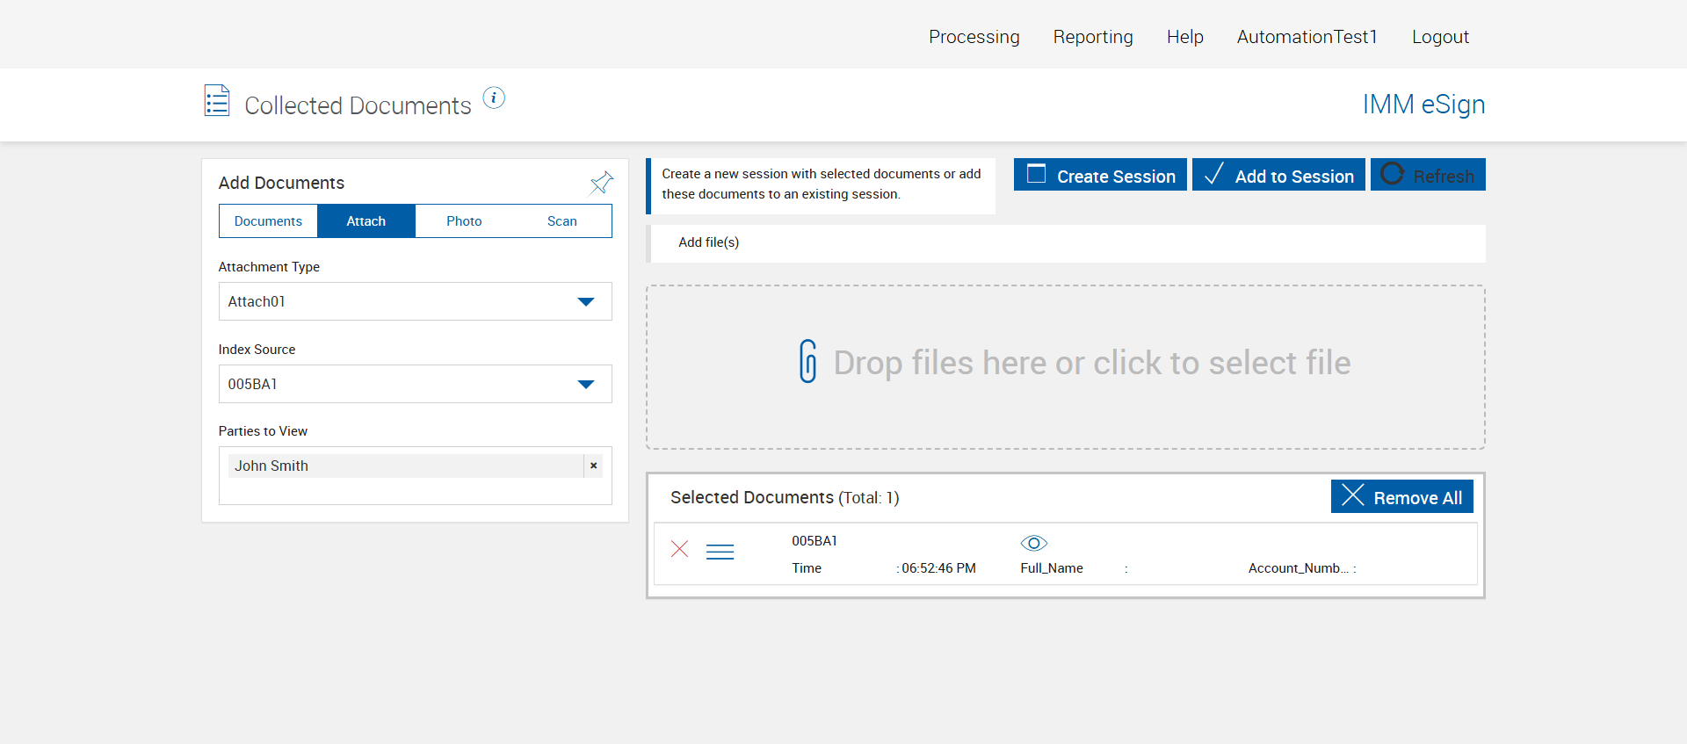Switch to the Scan tab
The width and height of the screenshot is (1687, 744).
561,221
